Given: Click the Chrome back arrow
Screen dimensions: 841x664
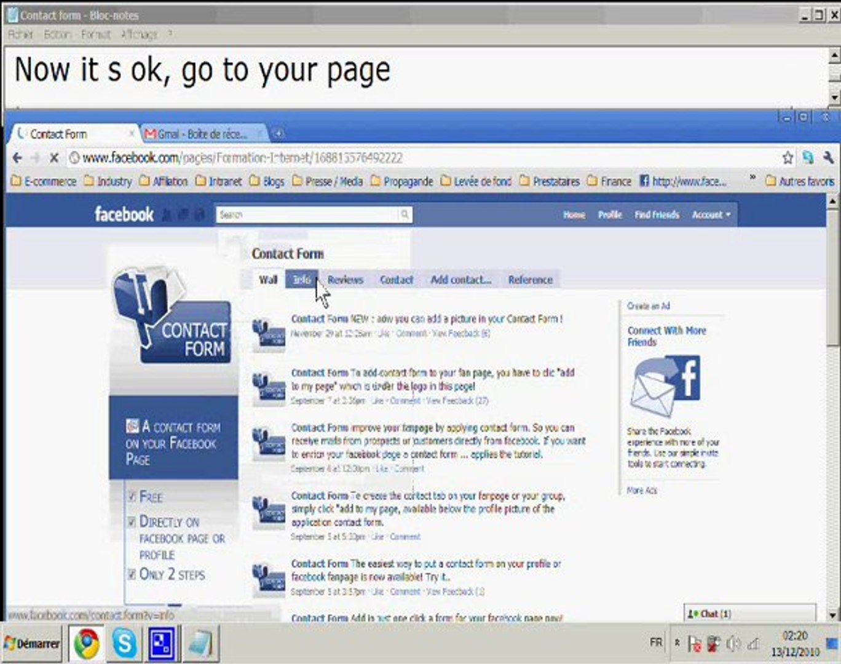Looking at the screenshot, I should (17, 158).
